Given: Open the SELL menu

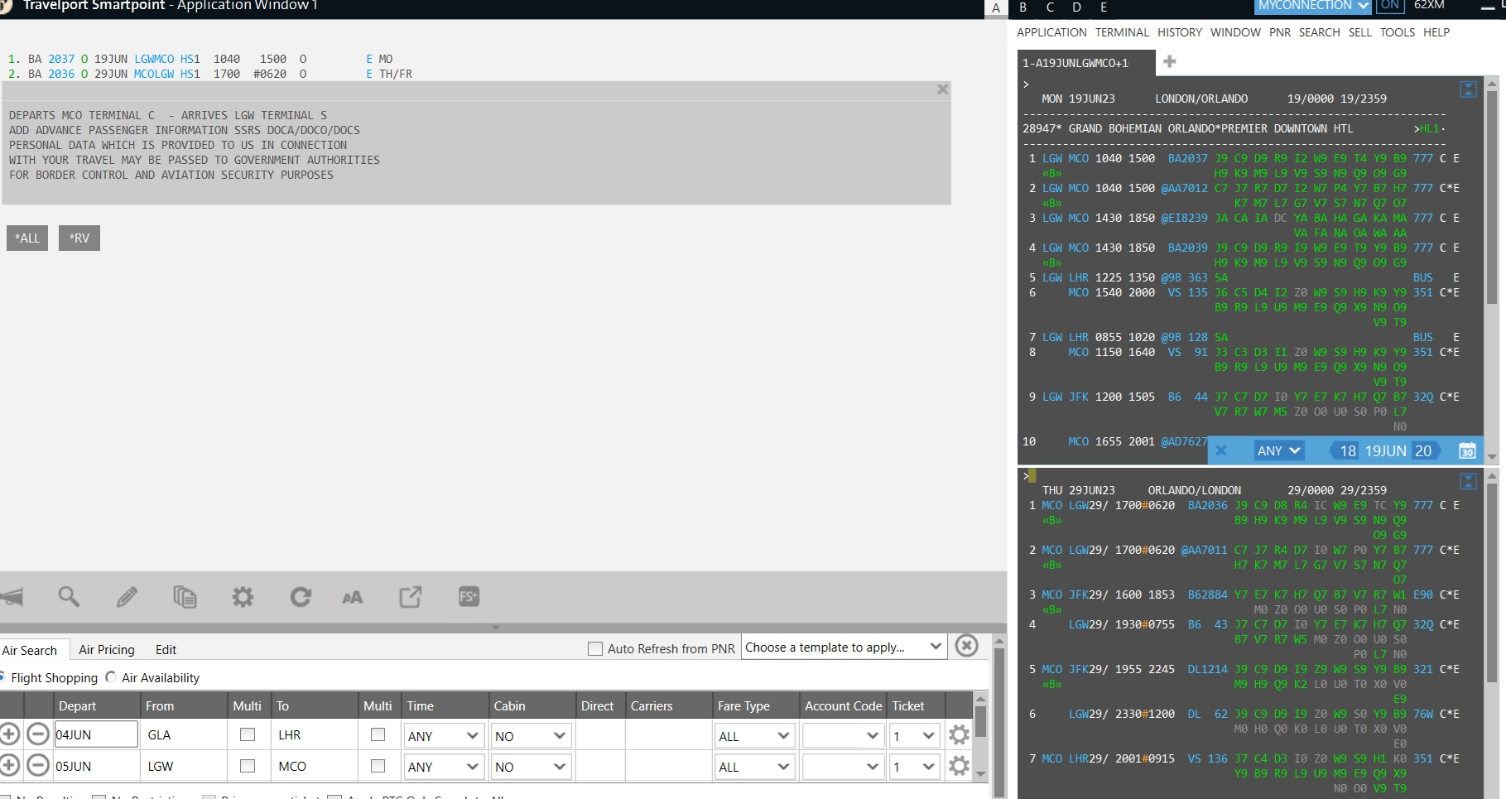Looking at the screenshot, I should point(1360,32).
